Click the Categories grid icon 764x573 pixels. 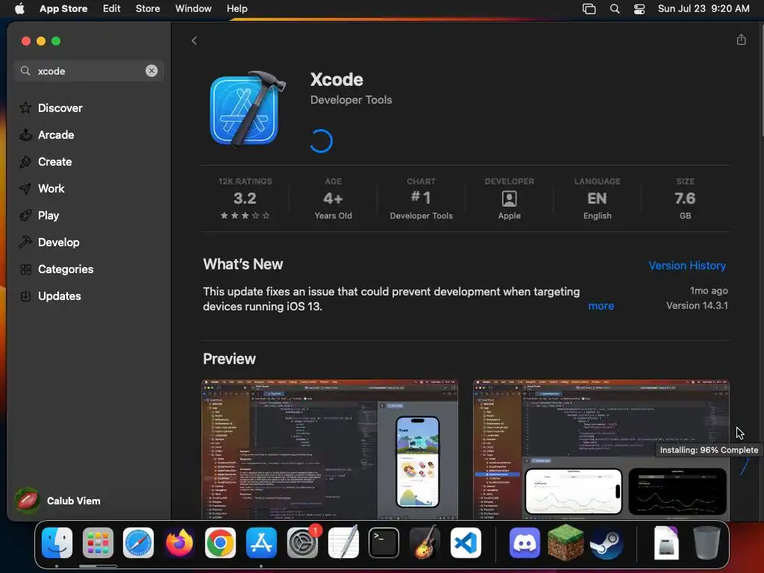click(26, 269)
